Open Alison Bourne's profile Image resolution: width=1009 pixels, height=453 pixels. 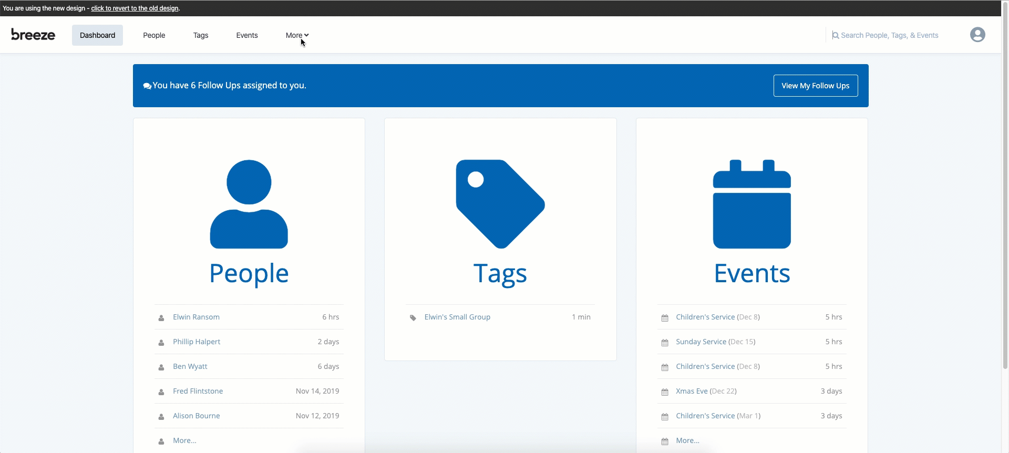coord(197,416)
